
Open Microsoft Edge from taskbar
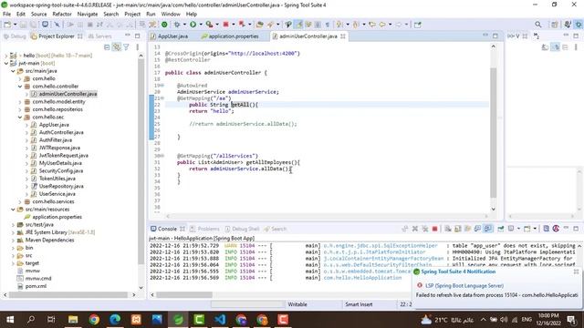click(x=115, y=320)
